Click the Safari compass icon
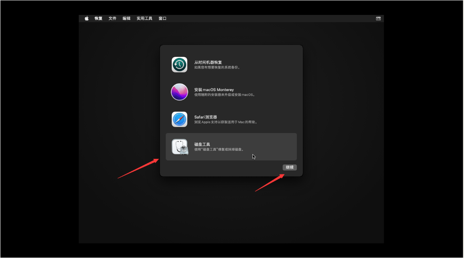Viewport: 464px width, 258px height. pyautogui.click(x=179, y=119)
